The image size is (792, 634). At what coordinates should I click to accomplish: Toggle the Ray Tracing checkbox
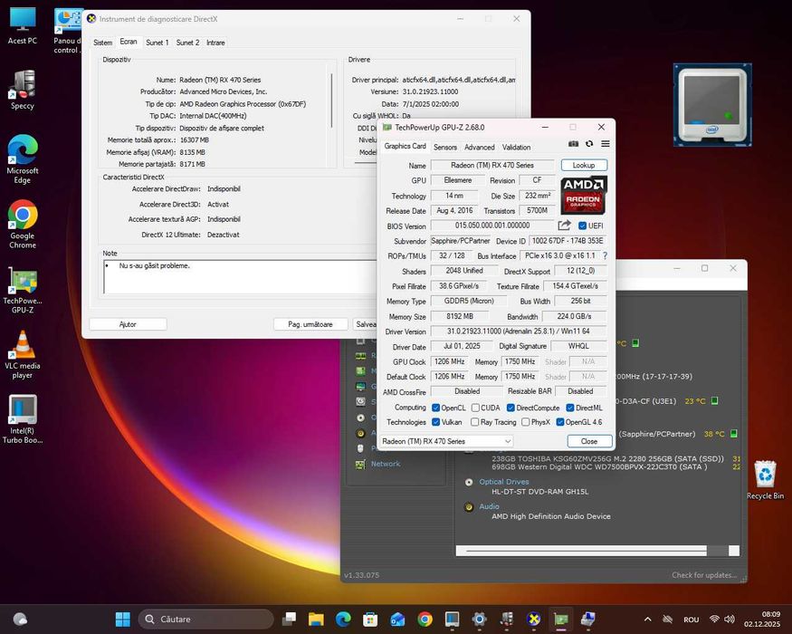pos(475,422)
